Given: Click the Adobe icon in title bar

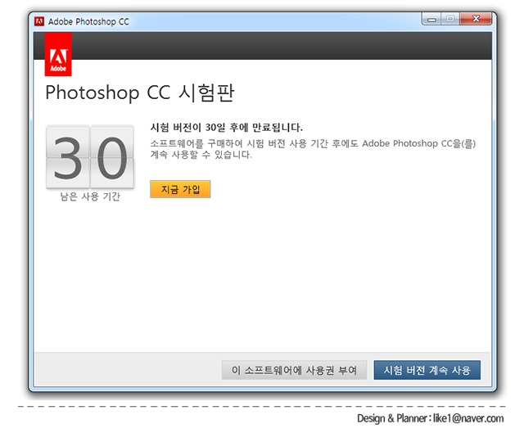Looking at the screenshot, I should (x=39, y=21).
